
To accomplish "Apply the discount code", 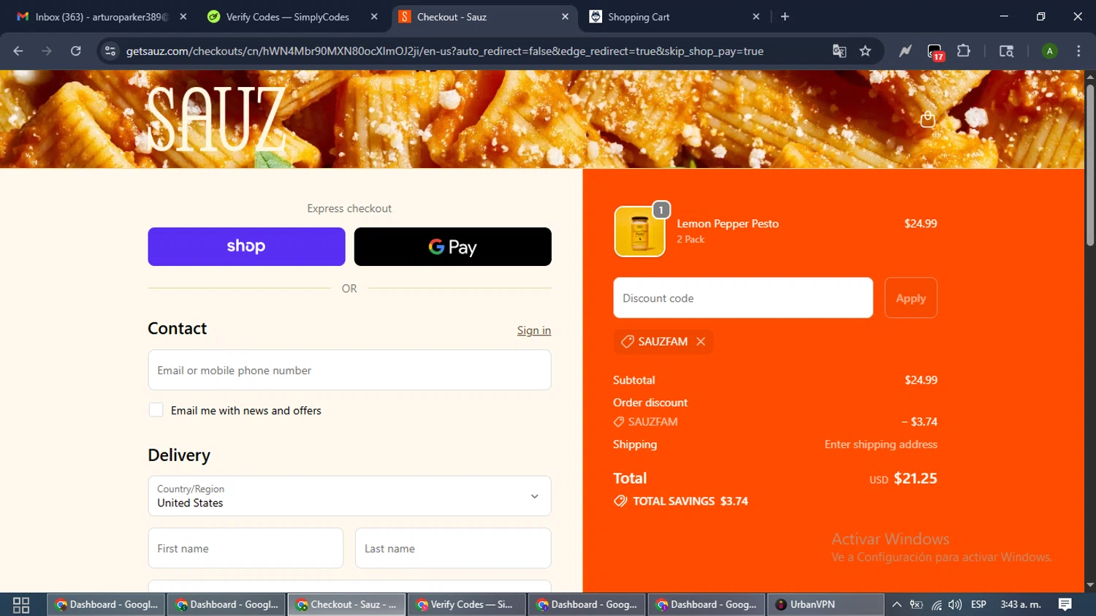I will [910, 297].
